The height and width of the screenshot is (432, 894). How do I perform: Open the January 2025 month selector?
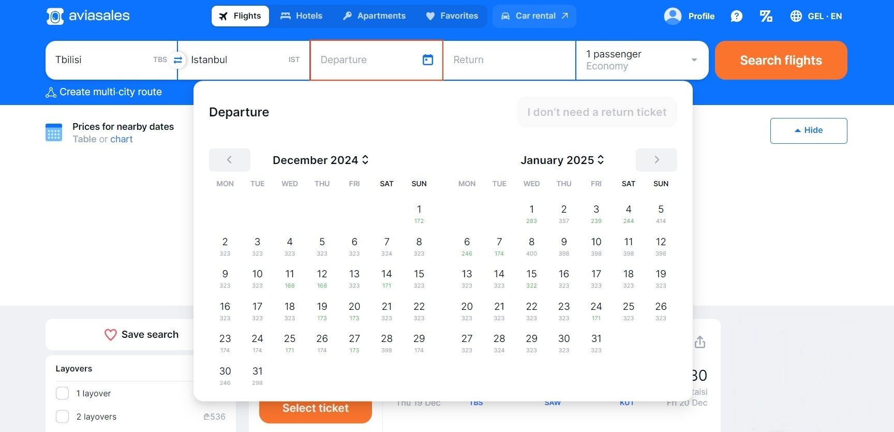pyautogui.click(x=562, y=160)
